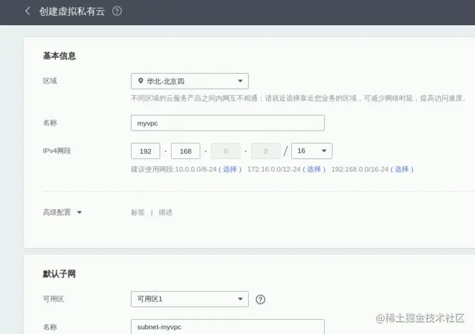
Task: Open the 区域 dropdown 华北-北京四
Action: (x=190, y=81)
